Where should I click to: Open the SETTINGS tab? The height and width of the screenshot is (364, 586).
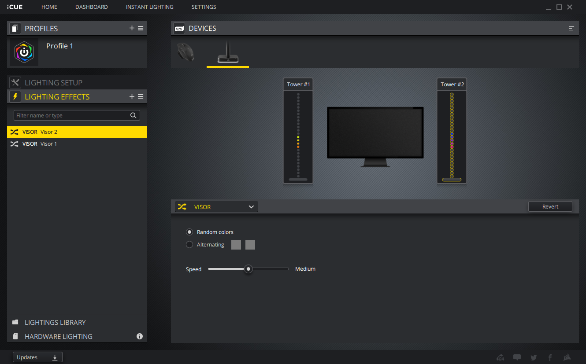(x=204, y=7)
